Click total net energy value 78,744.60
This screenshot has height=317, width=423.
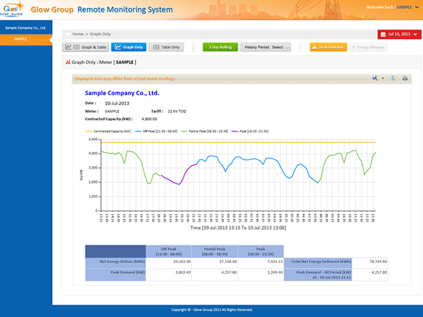pos(378,262)
